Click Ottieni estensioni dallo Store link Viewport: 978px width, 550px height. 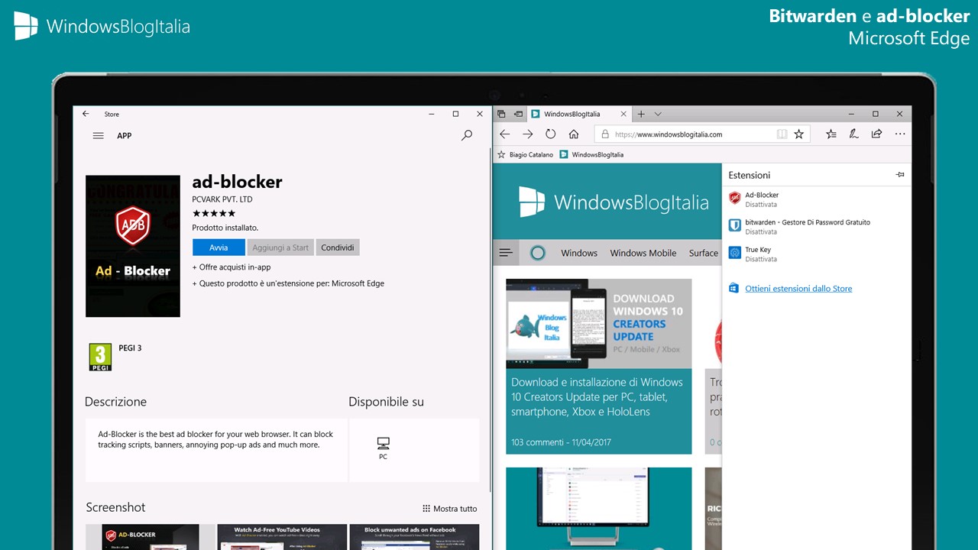coord(798,289)
